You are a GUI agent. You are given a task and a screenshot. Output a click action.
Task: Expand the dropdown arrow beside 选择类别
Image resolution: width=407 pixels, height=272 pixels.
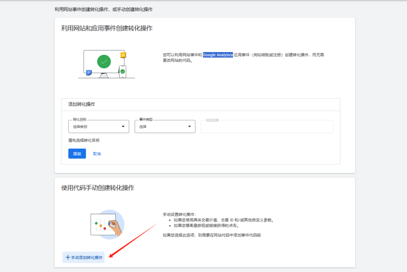tap(124, 126)
